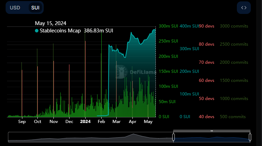This screenshot has height=146, width=262.
Task: Switch the chart denomination to USD
Action: point(15,7)
